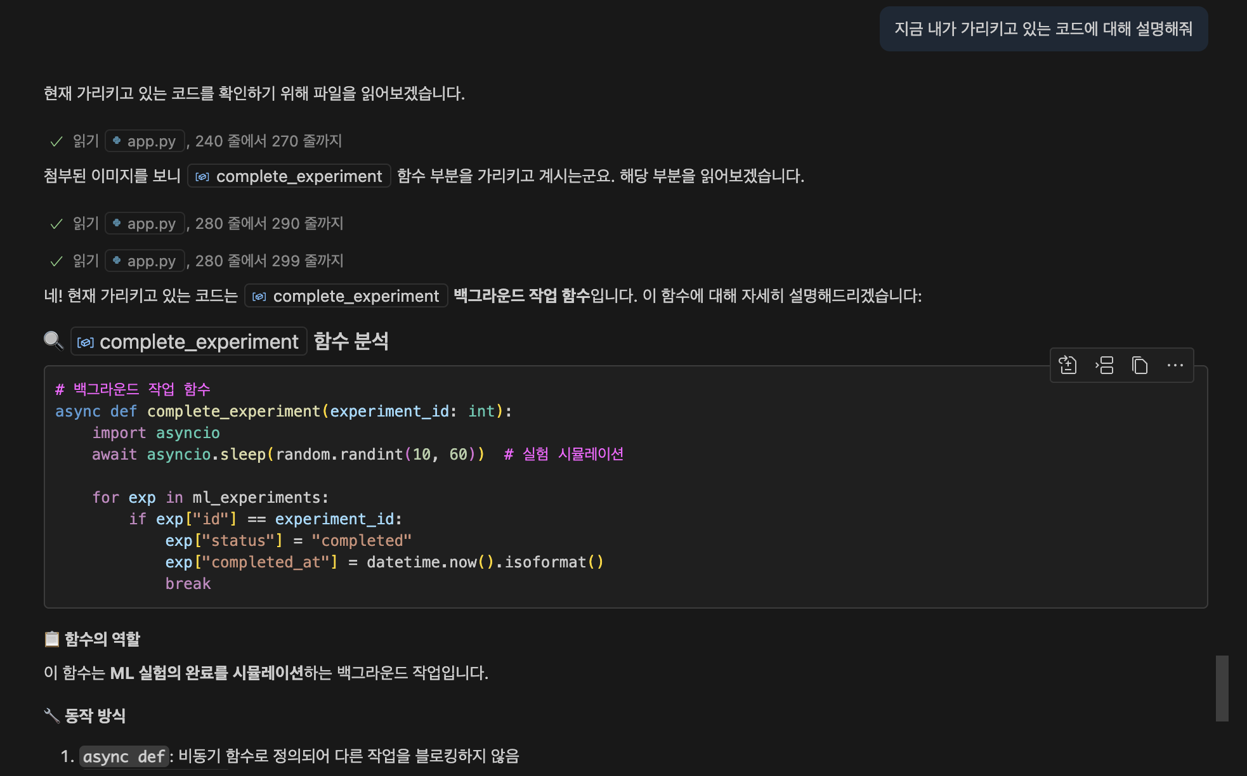The image size is (1247, 776).
Task: Click the user message bubble '지금 내가 가리키고 있는'
Action: point(1043,29)
